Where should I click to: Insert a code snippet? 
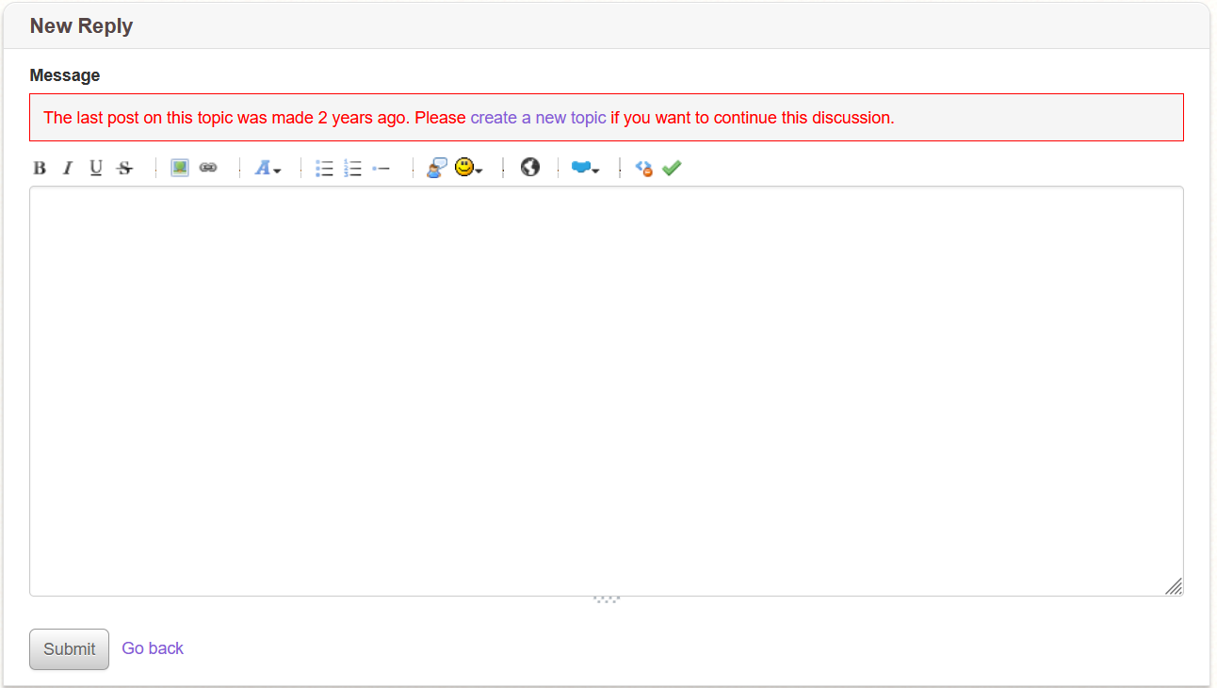click(x=643, y=168)
